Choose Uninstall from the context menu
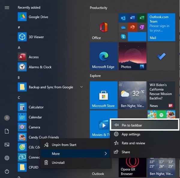This screenshot has width=180, height=178. pos(75,163)
